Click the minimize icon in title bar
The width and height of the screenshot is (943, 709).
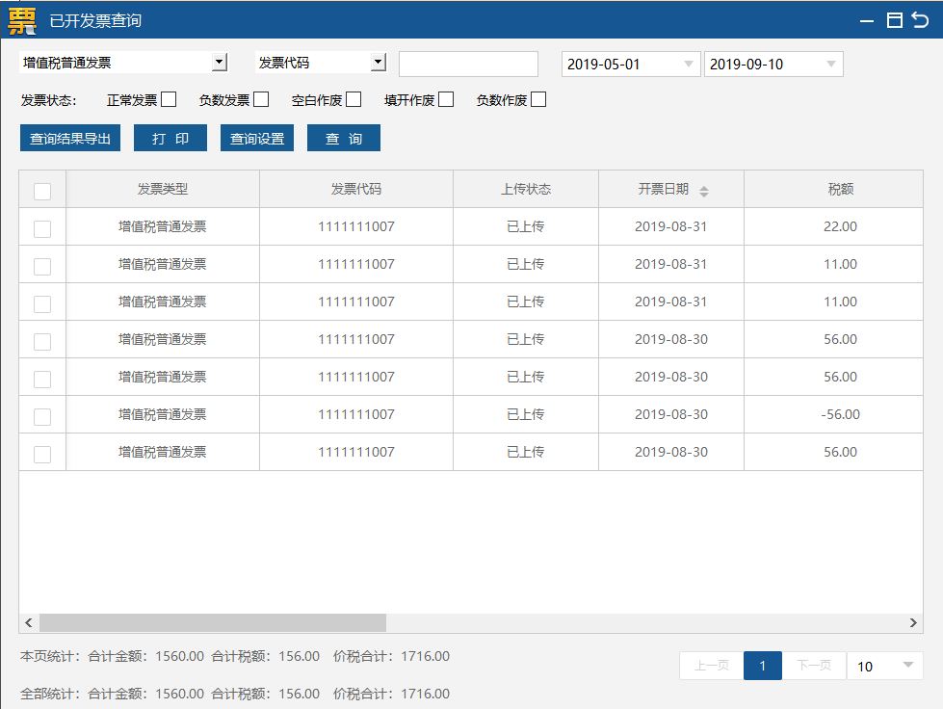[x=868, y=20]
